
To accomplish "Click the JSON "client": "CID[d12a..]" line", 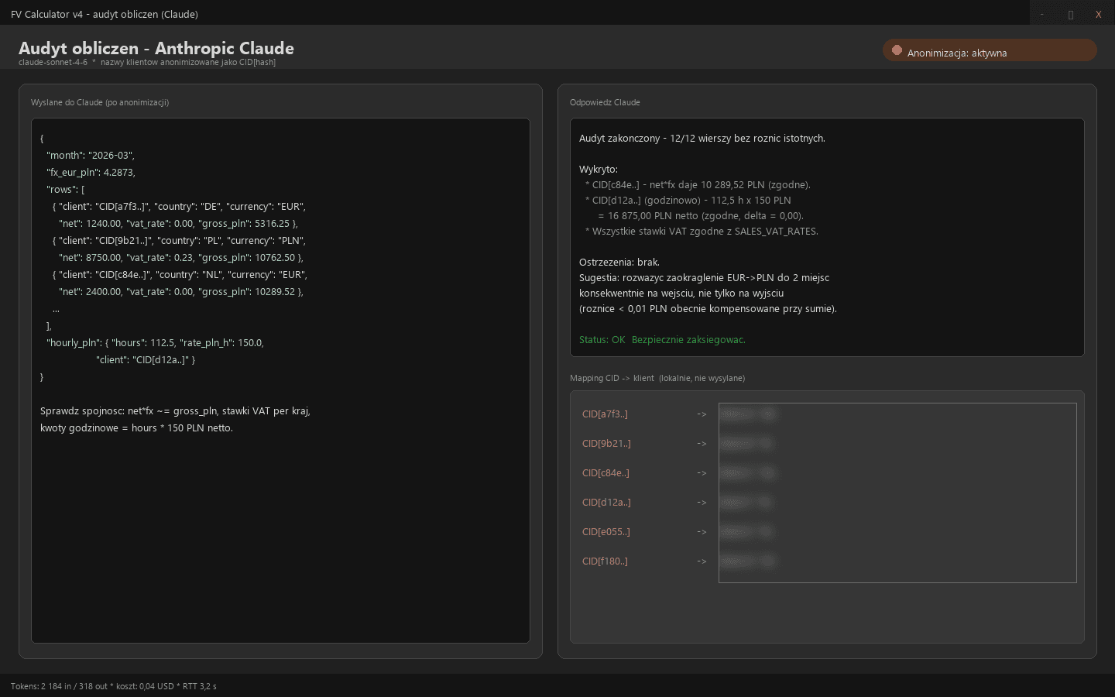I will 146,360.
